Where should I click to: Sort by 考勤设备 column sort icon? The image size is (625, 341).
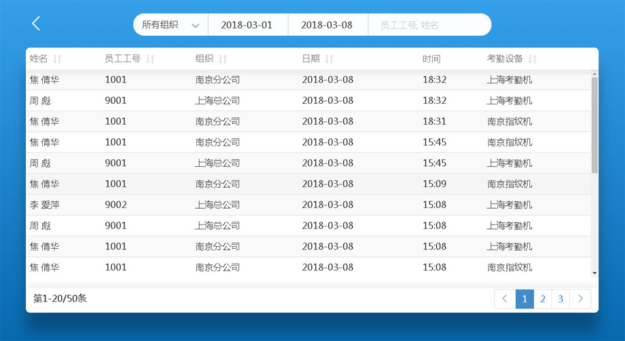pos(533,59)
